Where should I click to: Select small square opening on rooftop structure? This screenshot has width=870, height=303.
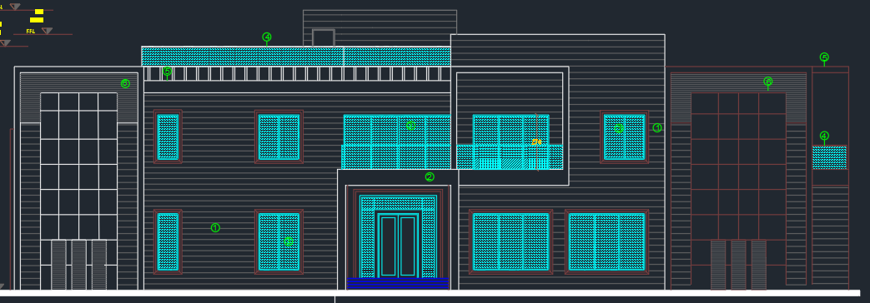pos(324,37)
